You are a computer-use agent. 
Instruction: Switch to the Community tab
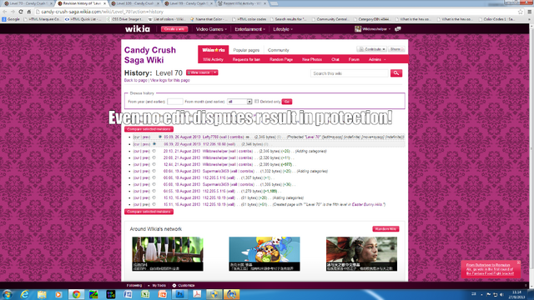tap(278, 50)
